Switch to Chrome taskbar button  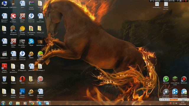pos(32,103)
